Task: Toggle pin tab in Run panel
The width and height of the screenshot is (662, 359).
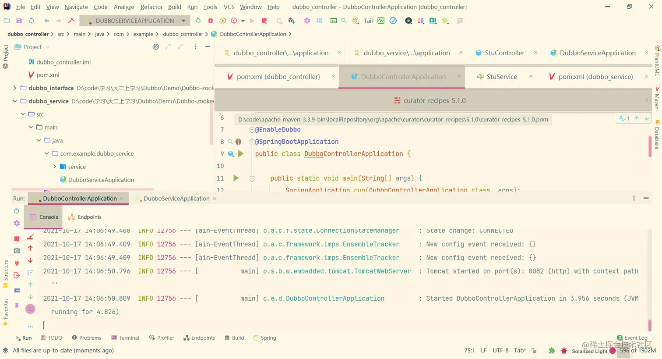Action: click(x=17, y=306)
